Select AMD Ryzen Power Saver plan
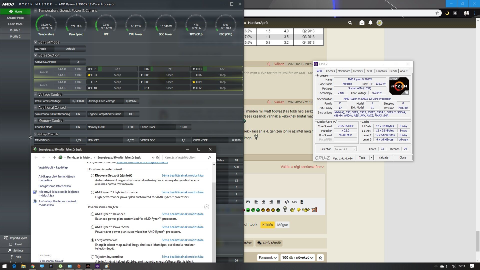The height and width of the screenshot is (270, 480). [92, 227]
